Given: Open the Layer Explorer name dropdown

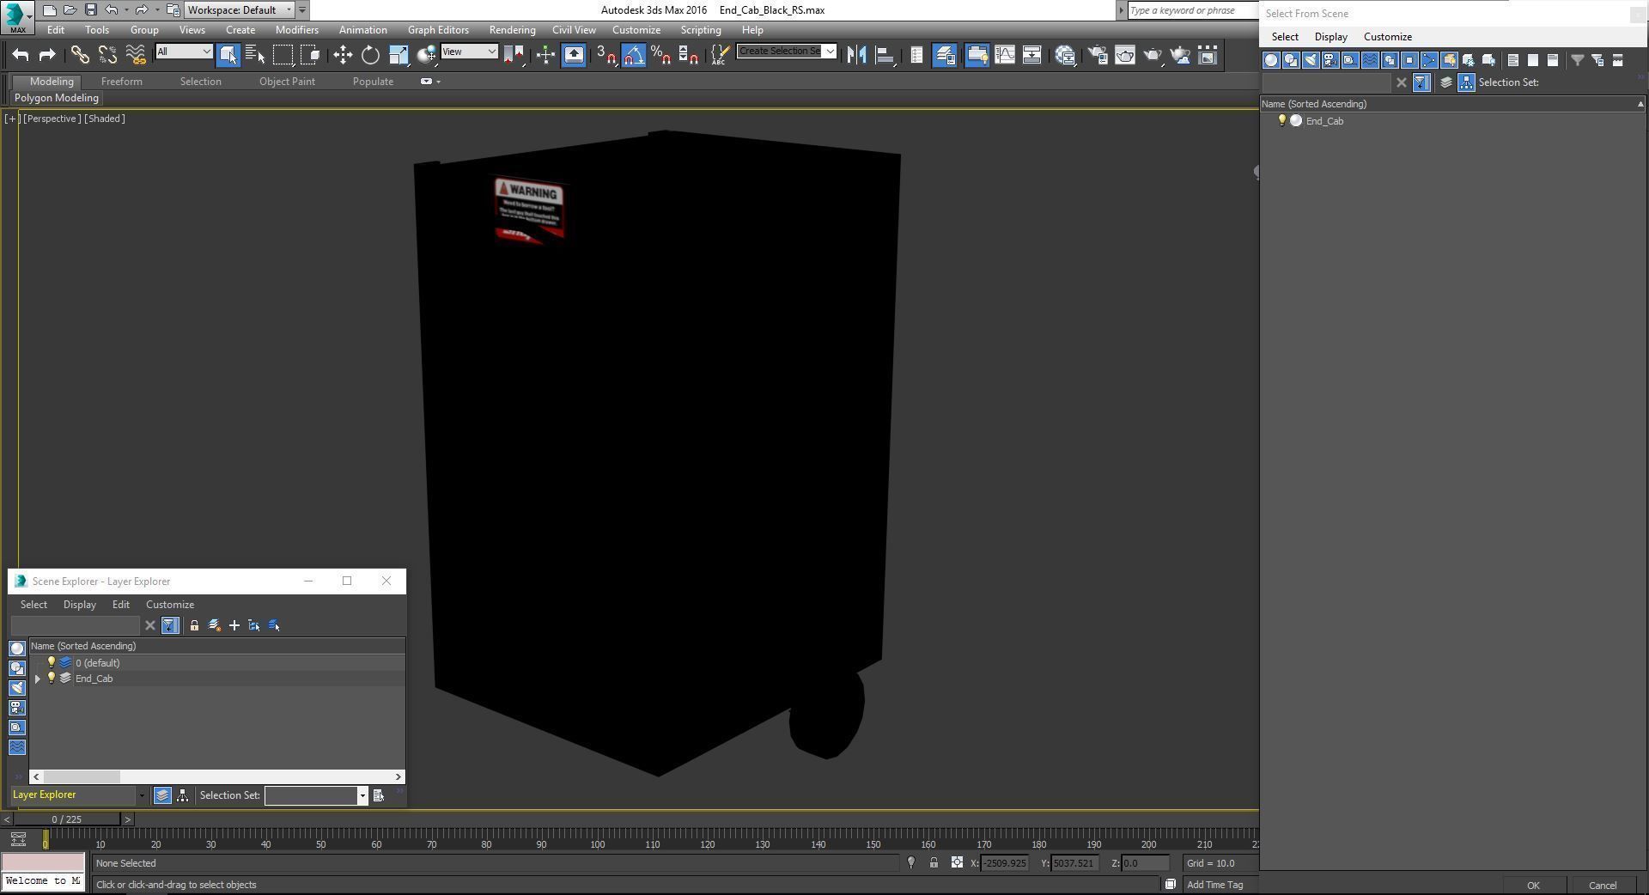Looking at the screenshot, I should click(x=142, y=795).
